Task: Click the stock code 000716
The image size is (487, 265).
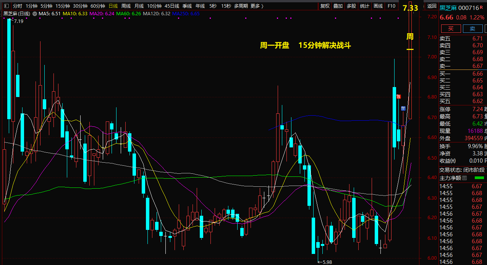Action: tap(469, 8)
